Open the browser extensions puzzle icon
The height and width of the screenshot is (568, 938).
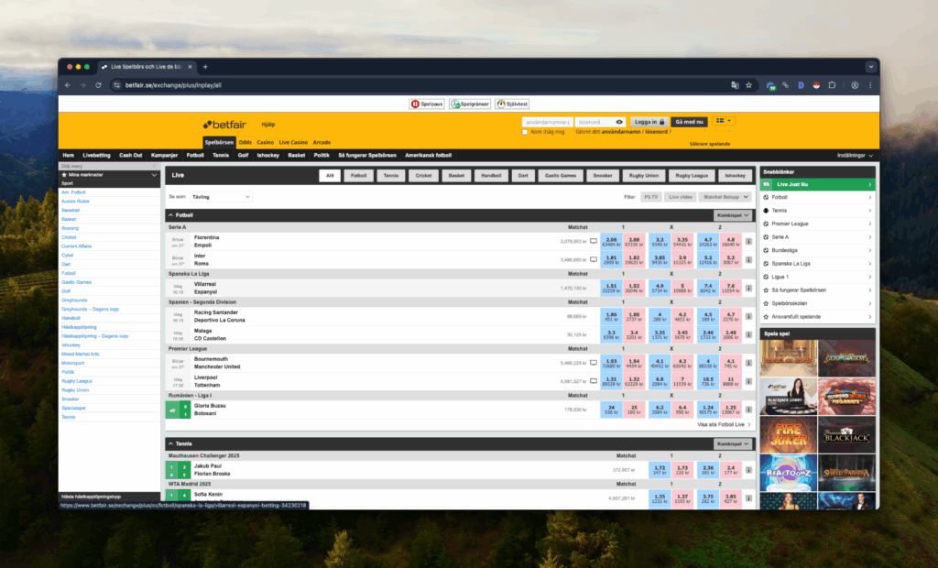tap(832, 85)
